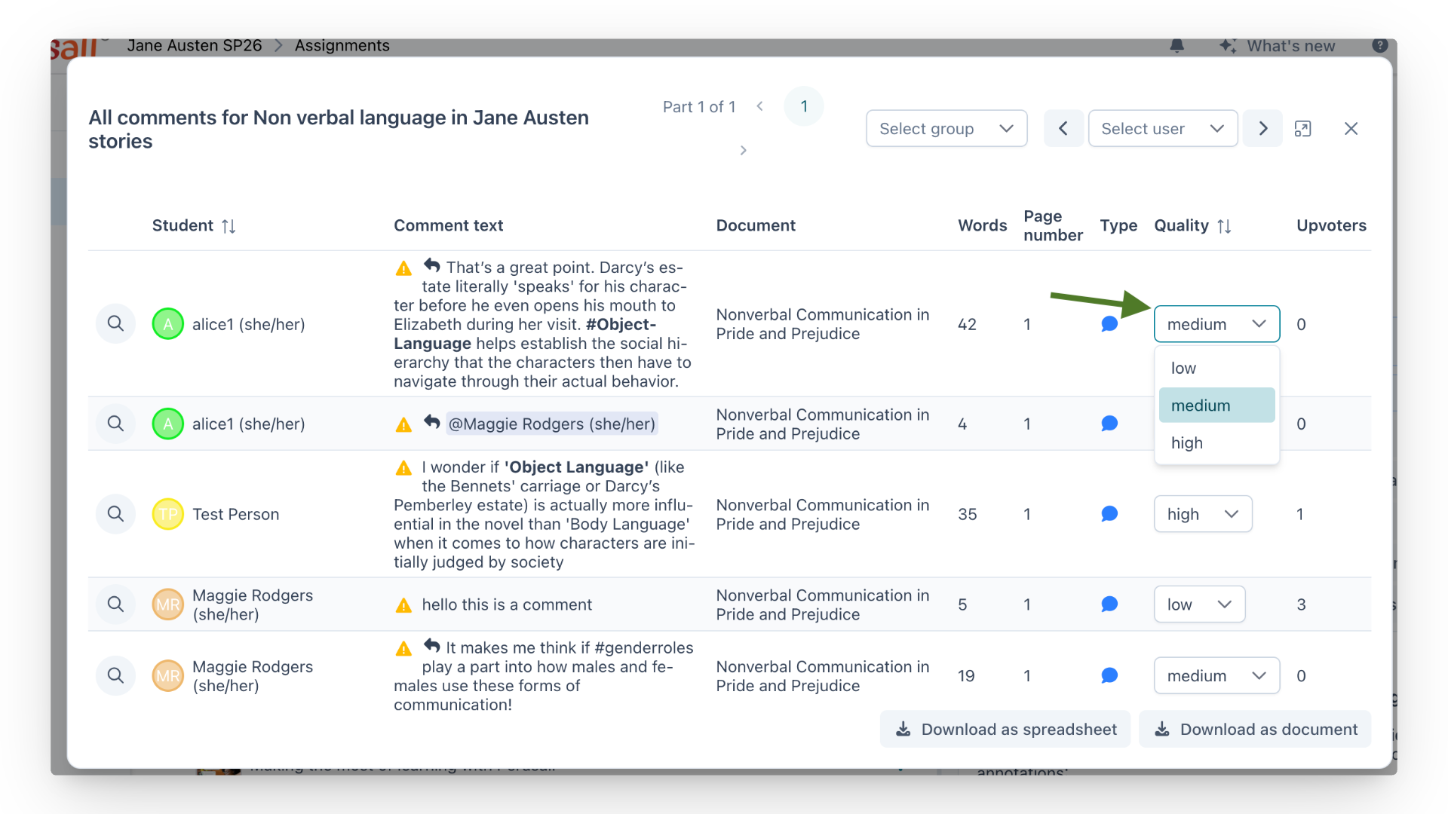Click comment type bubble for 42-word comment
This screenshot has height=814, width=1448.
pos(1109,324)
